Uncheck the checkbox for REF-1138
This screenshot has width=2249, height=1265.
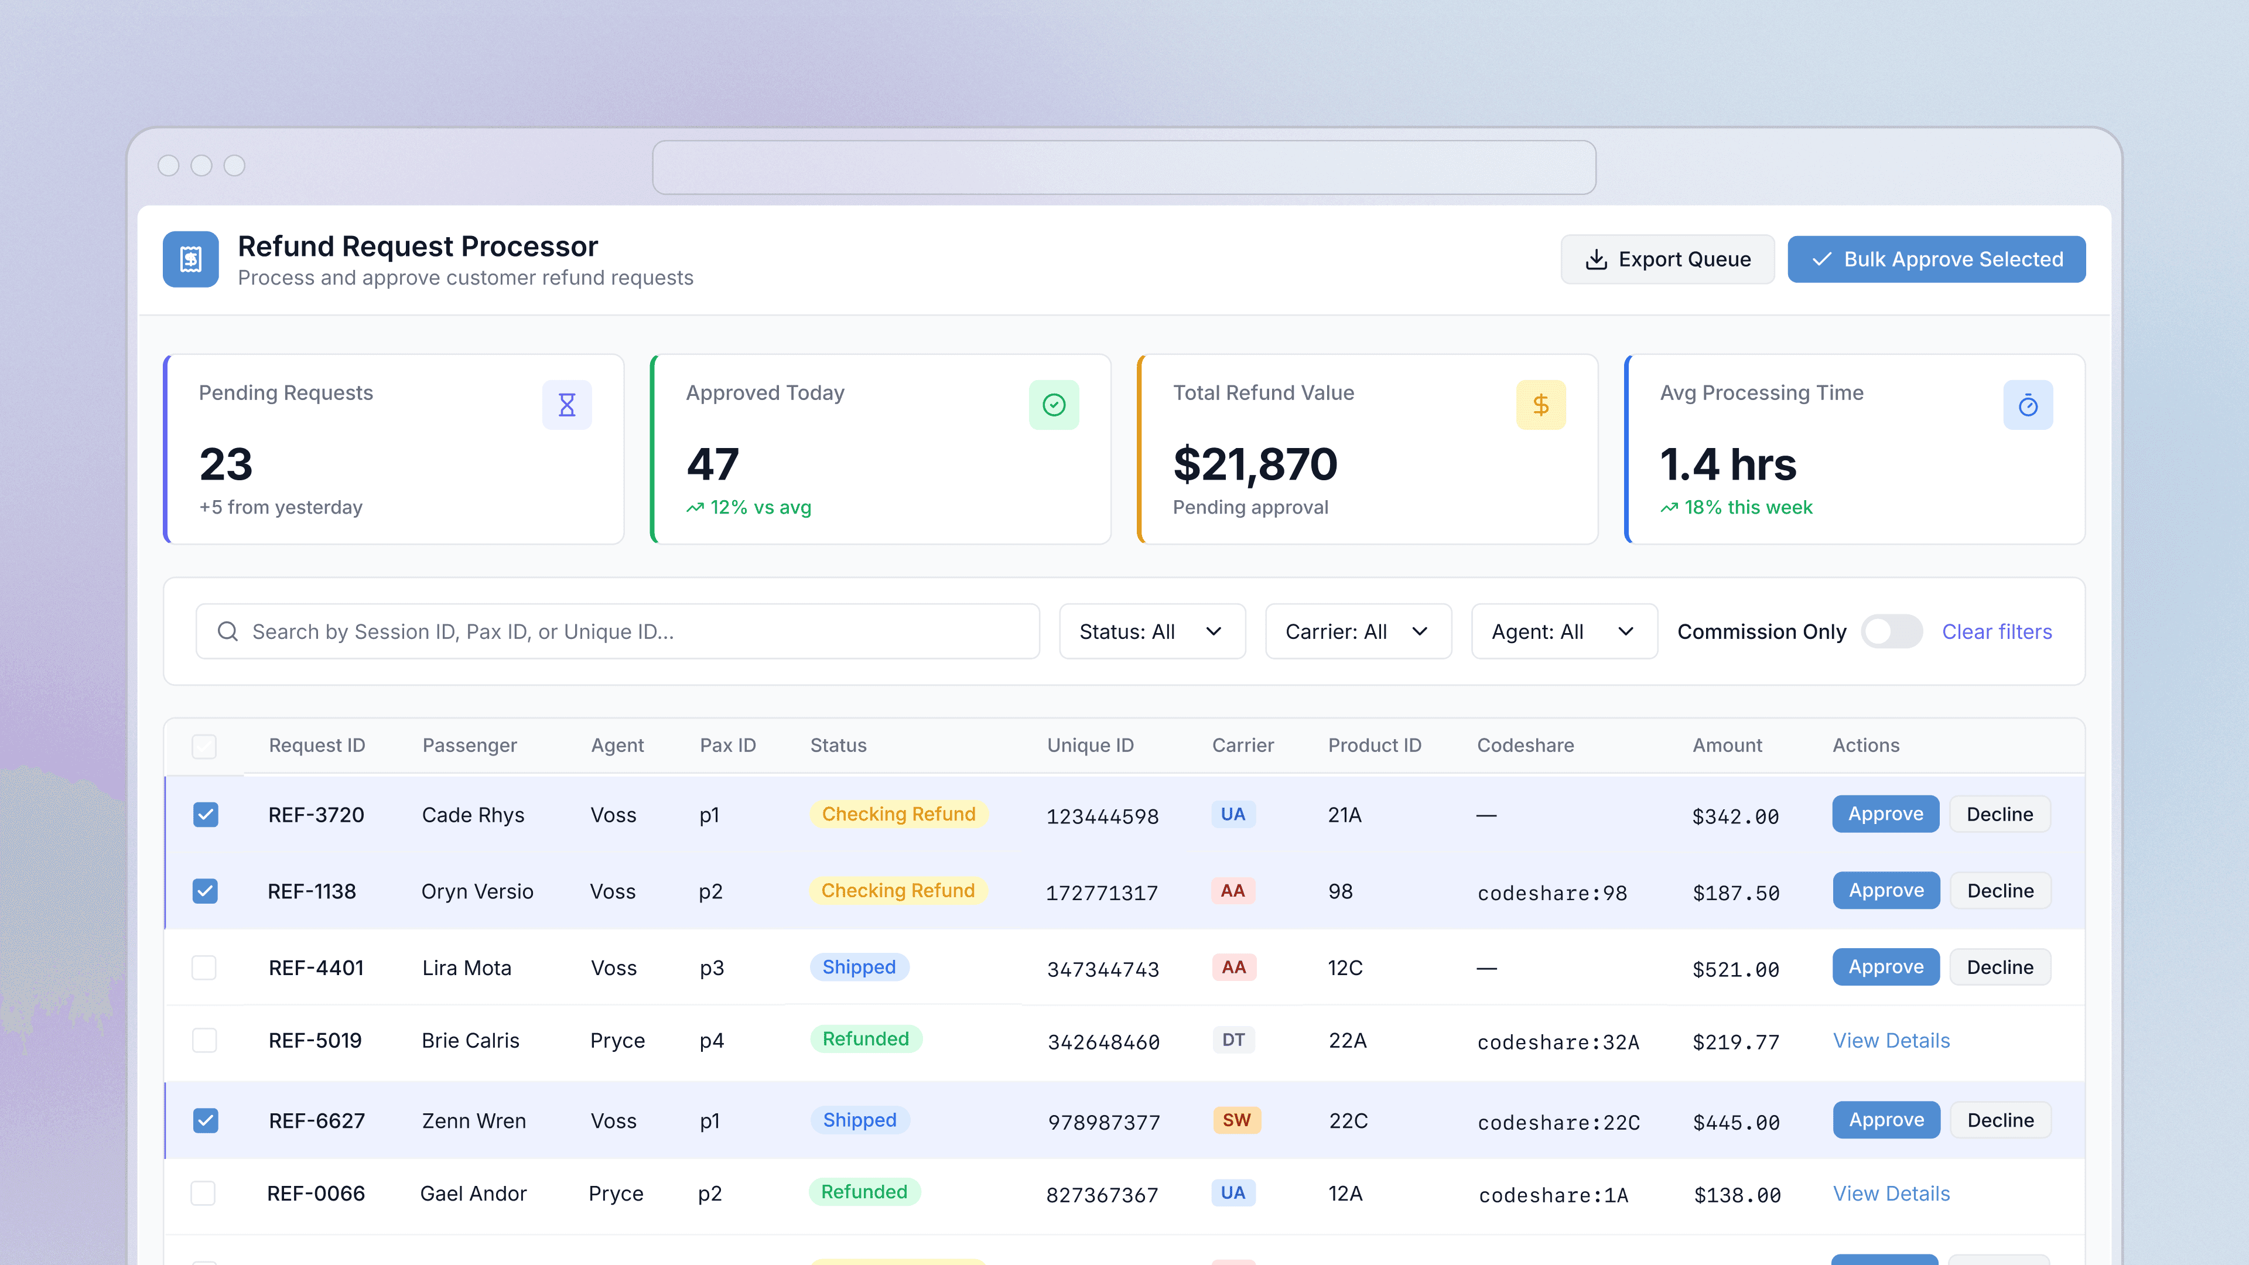click(x=205, y=891)
